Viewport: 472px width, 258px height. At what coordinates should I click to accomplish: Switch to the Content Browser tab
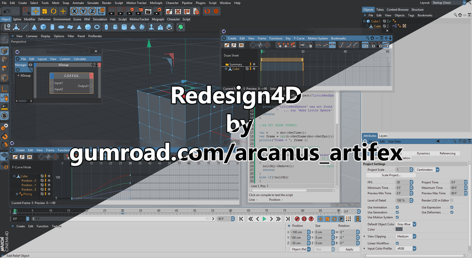point(397,9)
